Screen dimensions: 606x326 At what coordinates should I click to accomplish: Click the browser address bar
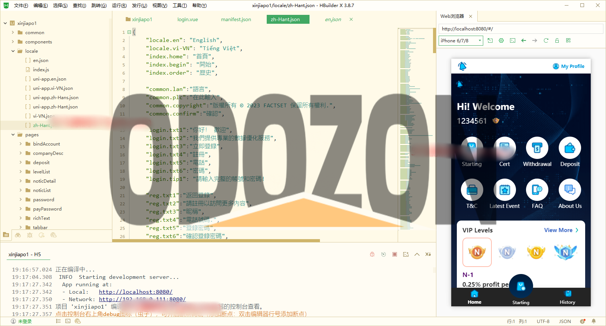521,29
